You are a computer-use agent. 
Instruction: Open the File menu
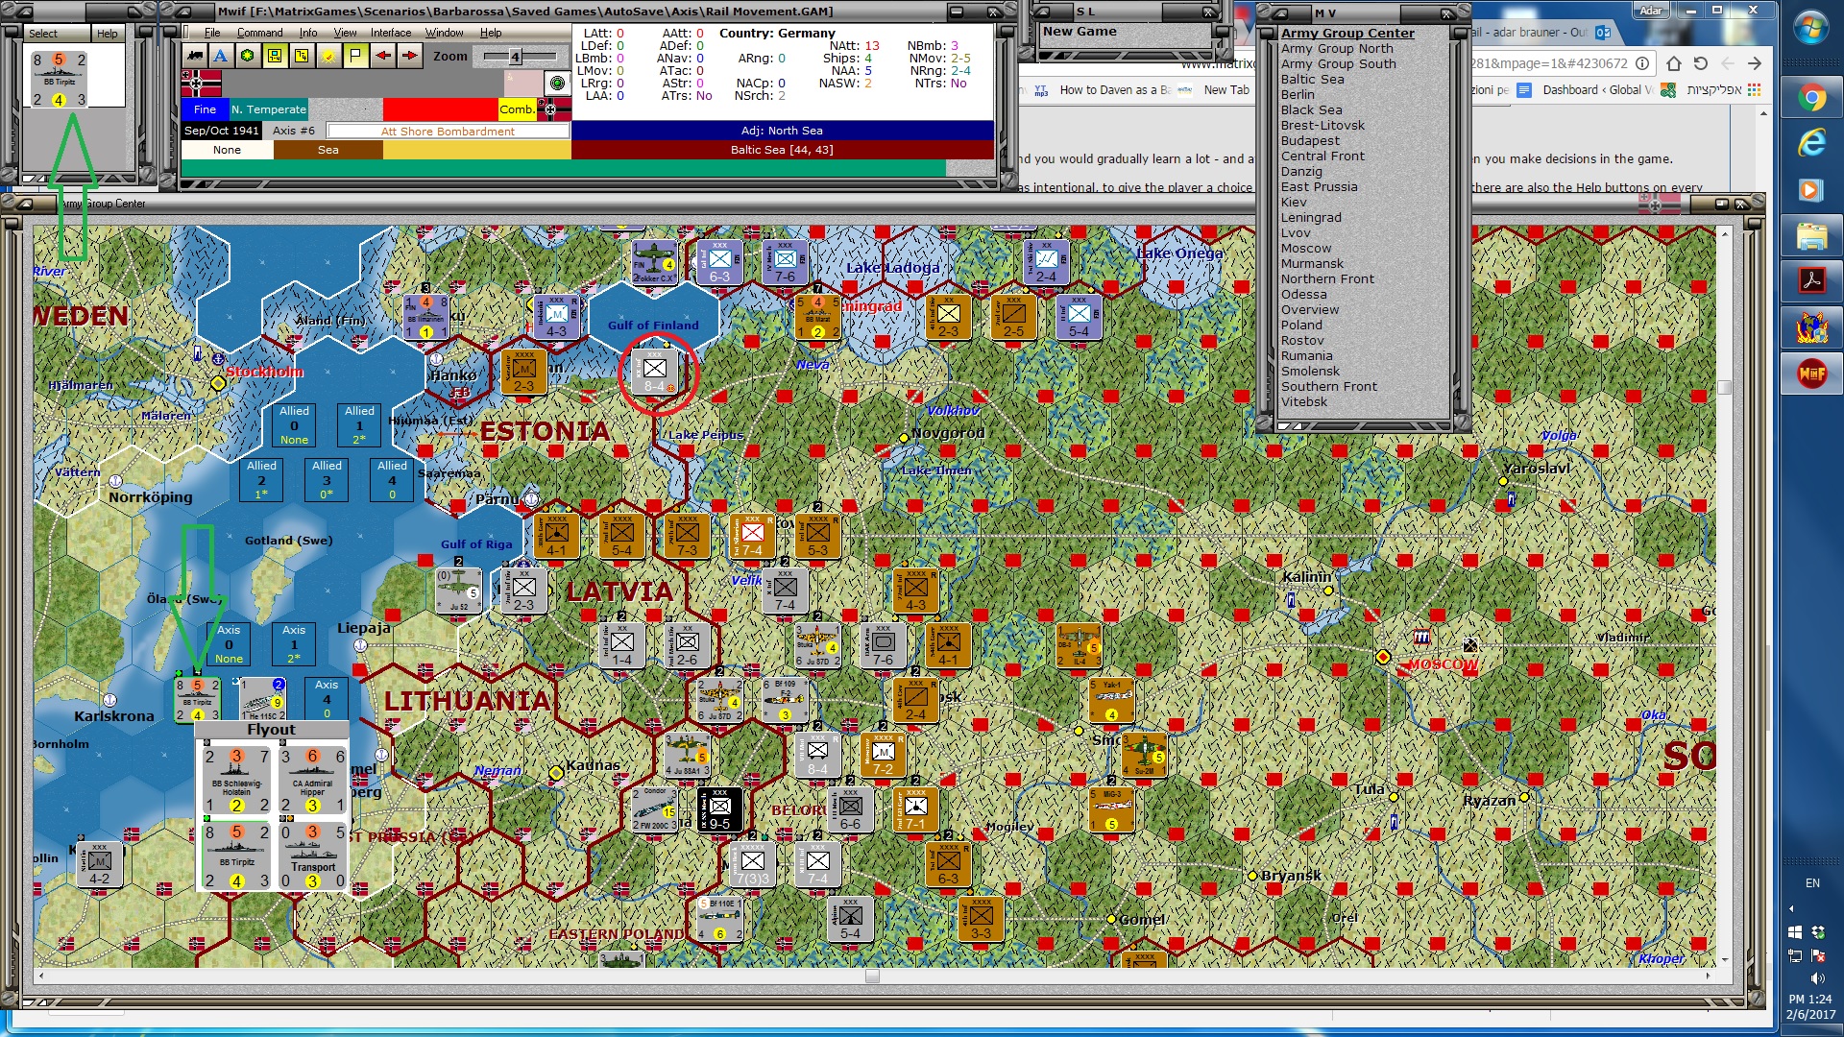(x=212, y=33)
